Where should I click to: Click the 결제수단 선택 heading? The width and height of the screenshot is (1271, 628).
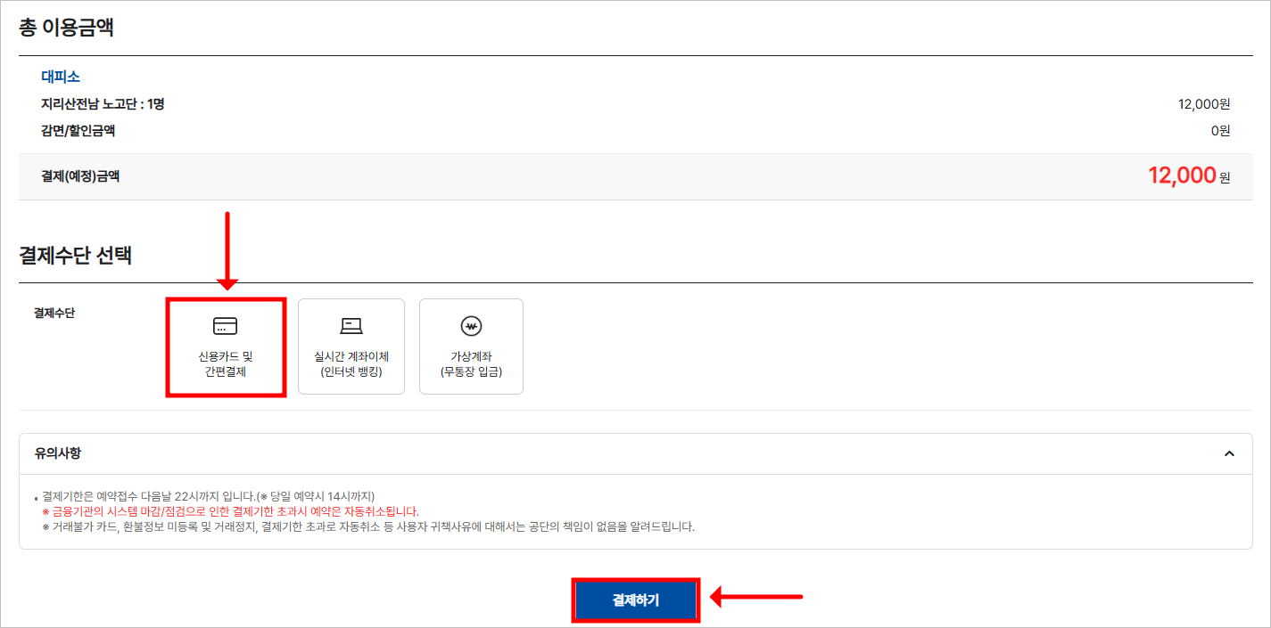point(76,256)
